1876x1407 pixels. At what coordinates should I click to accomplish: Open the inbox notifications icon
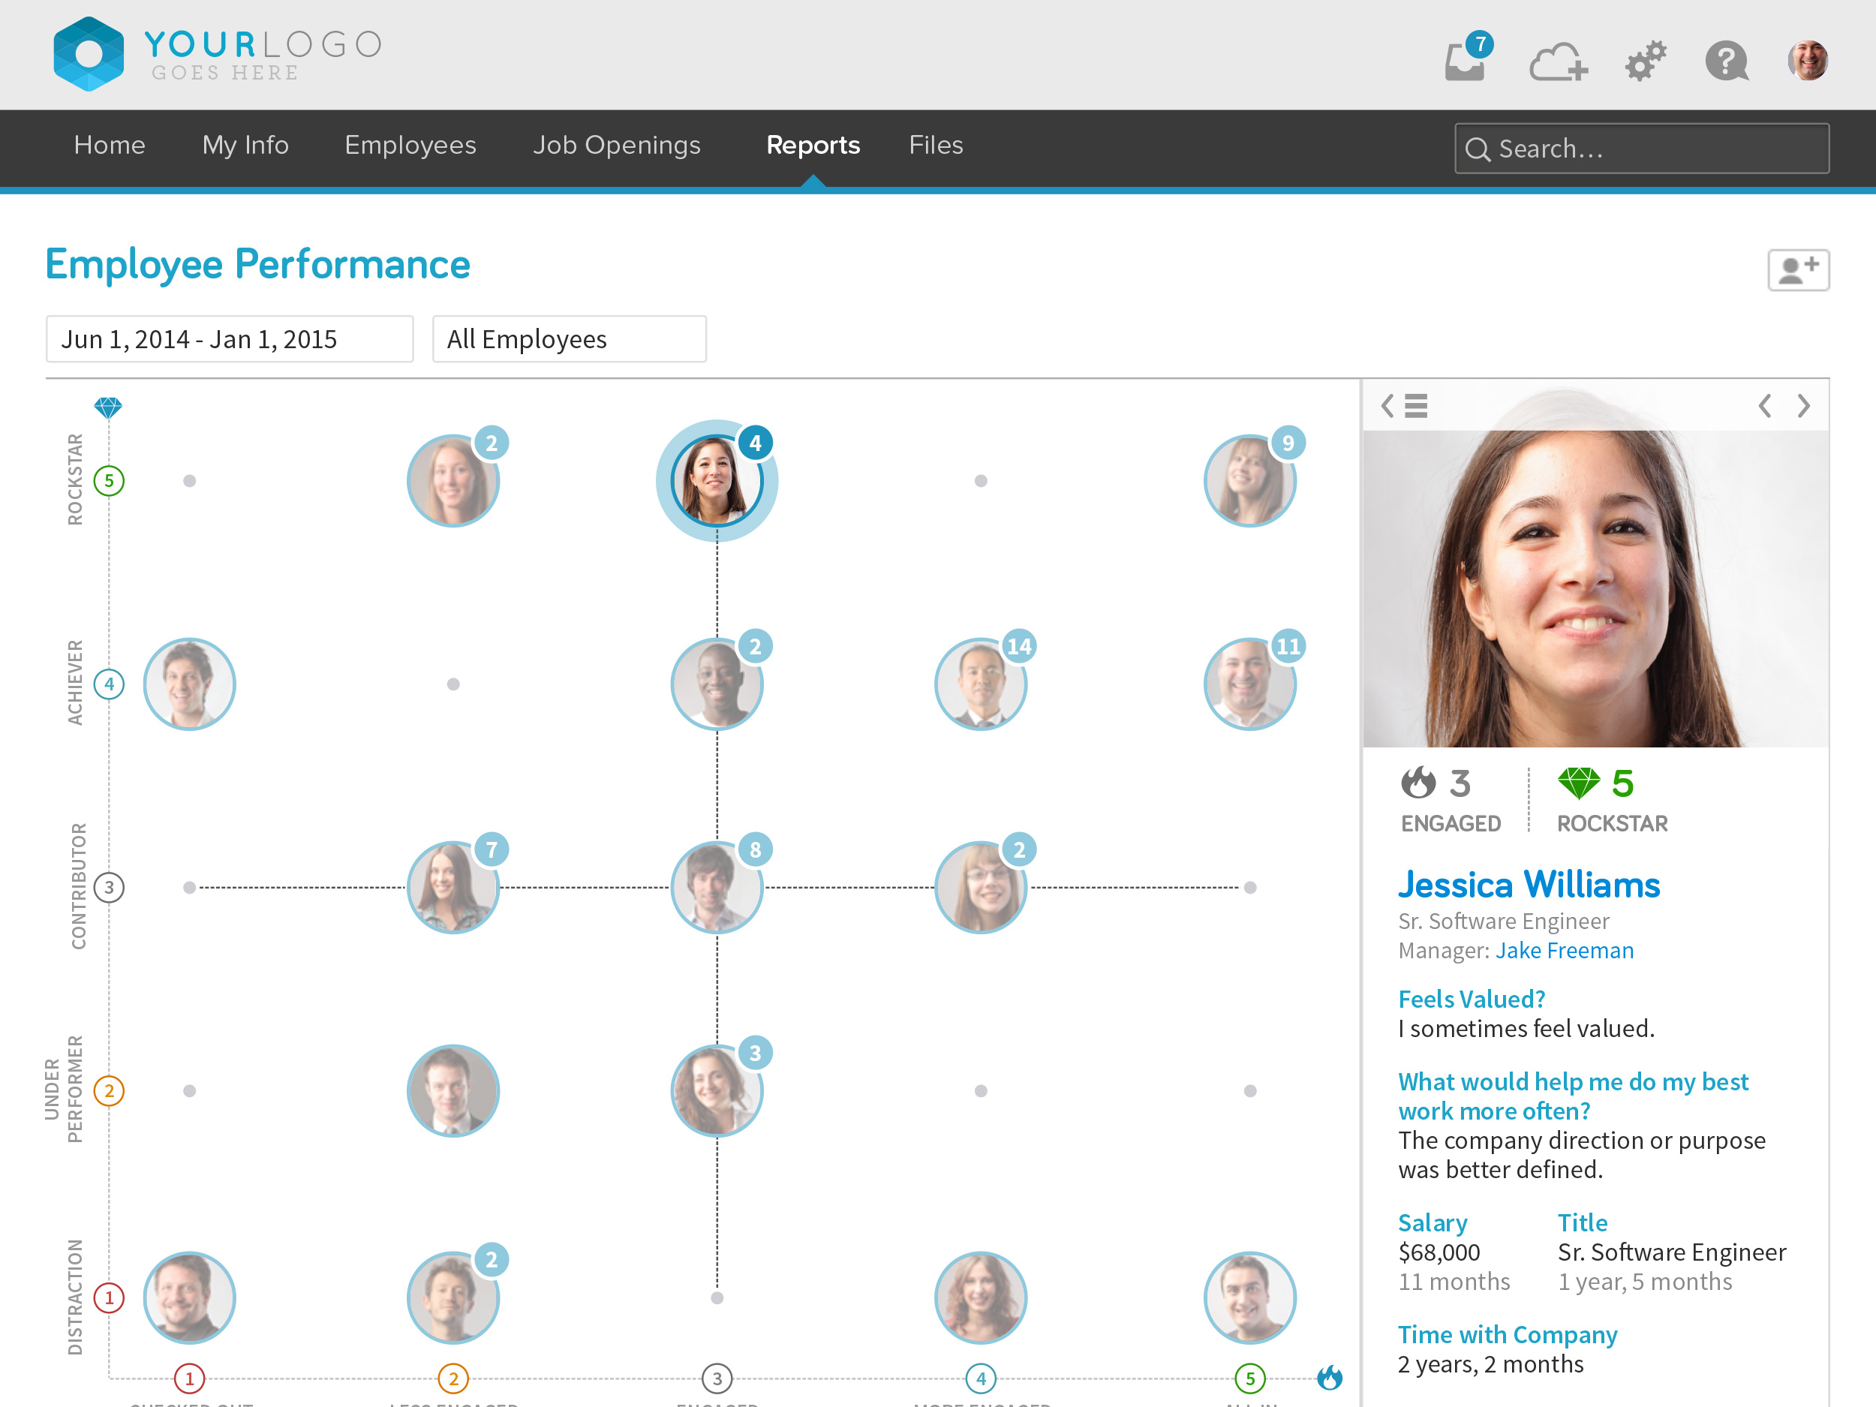click(1465, 59)
